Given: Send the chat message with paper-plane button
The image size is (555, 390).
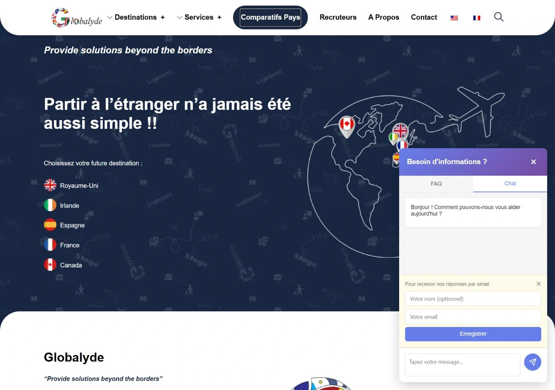Looking at the screenshot, I should point(533,362).
